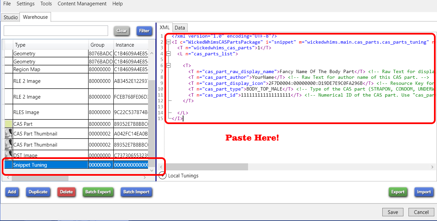Select the XML tab
Image resolution: width=437 pixels, height=221 pixels.
(165, 27)
